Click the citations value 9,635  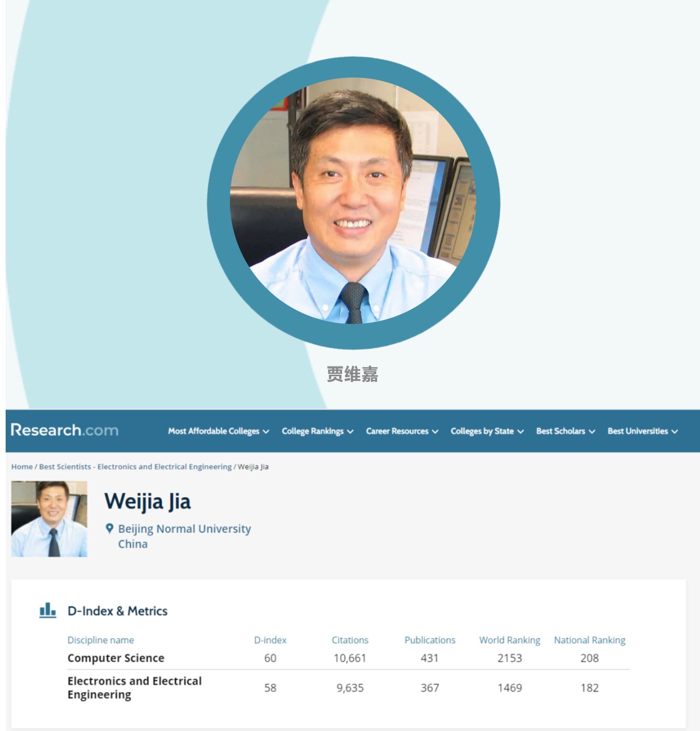coord(350,688)
